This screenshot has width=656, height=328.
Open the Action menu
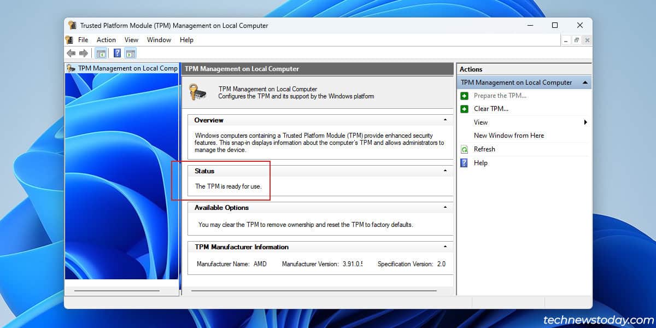pos(106,39)
